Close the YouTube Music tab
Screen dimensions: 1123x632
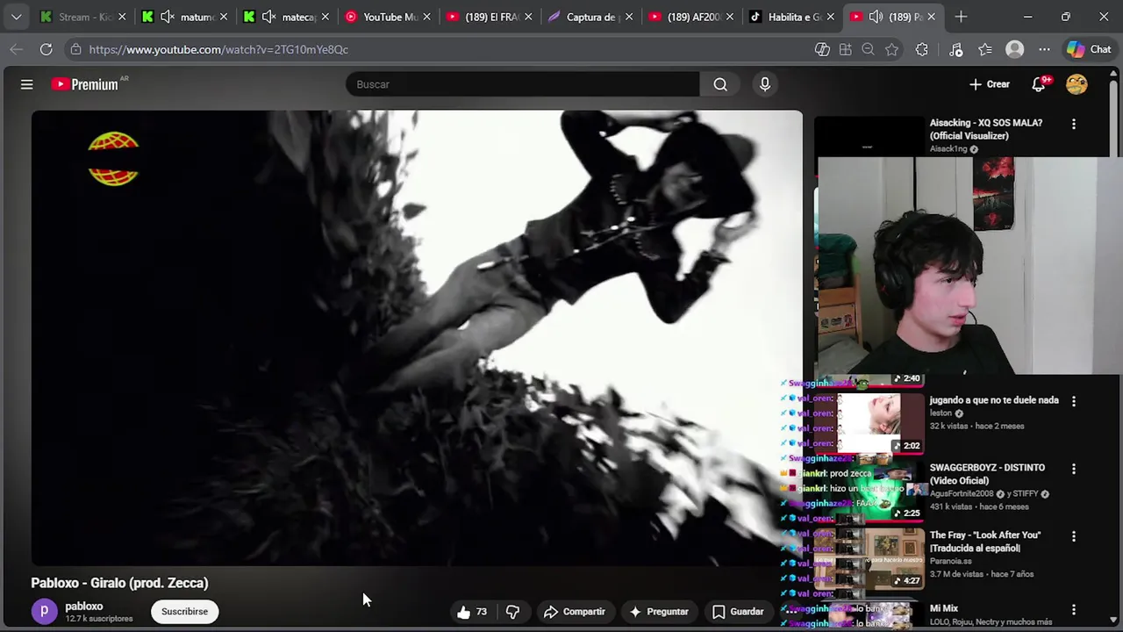(427, 17)
